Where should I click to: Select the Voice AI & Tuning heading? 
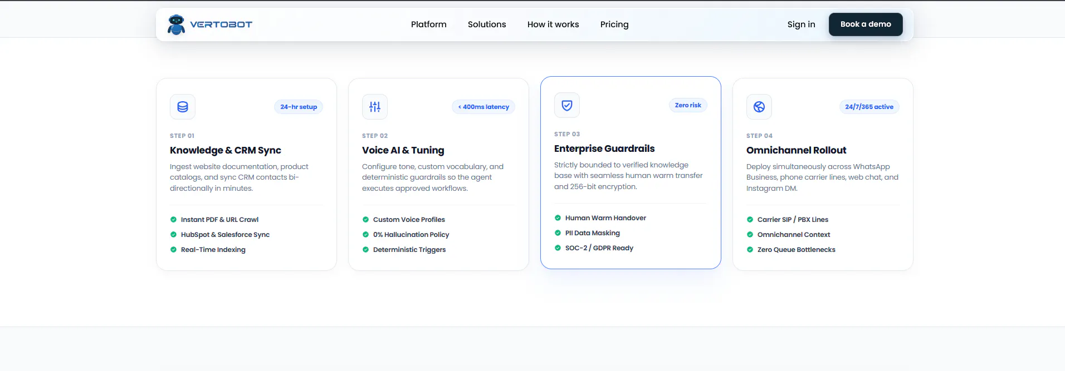(x=403, y=150)
